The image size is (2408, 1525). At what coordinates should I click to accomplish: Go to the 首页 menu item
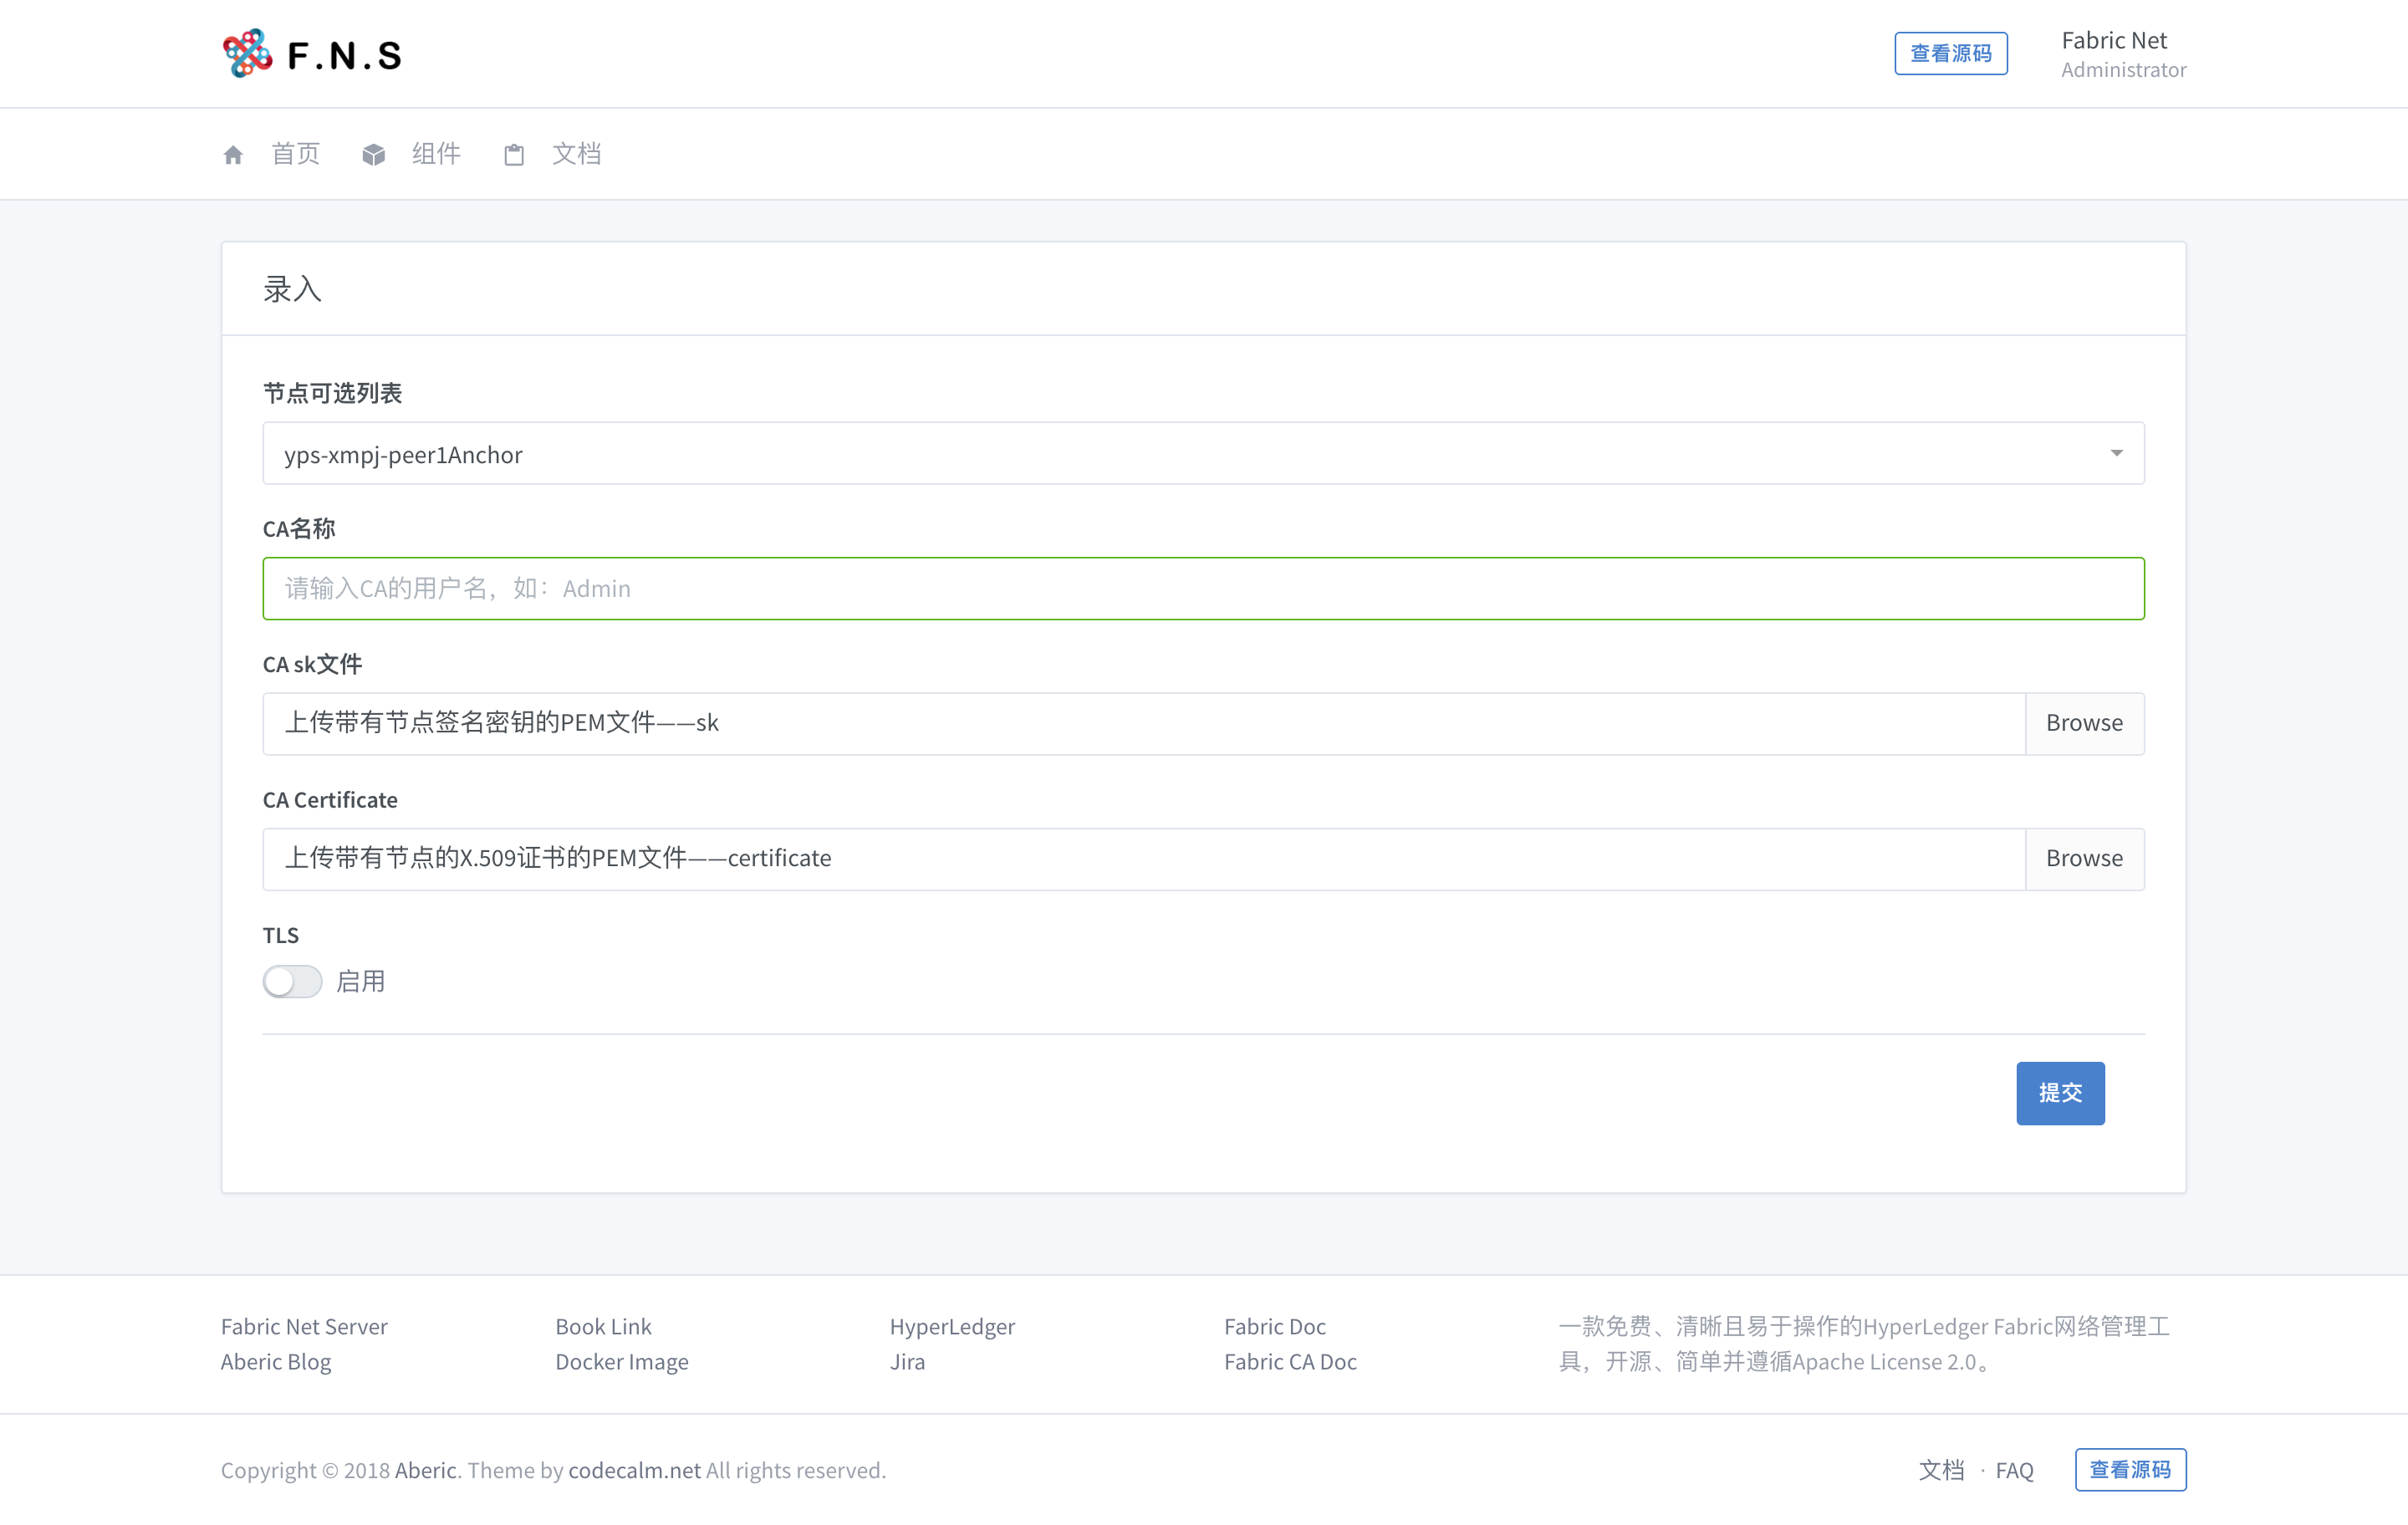click(x=296, y=154)
